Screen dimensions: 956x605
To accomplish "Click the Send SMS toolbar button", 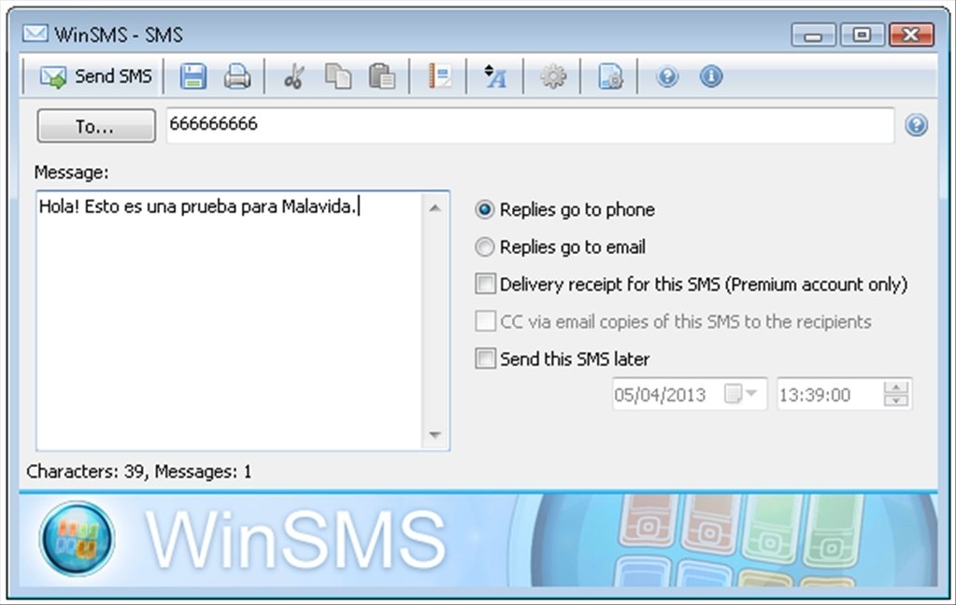I will [95, 77].
